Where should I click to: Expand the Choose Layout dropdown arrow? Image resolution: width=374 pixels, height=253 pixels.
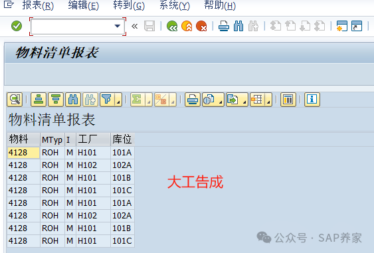(268, 100)
